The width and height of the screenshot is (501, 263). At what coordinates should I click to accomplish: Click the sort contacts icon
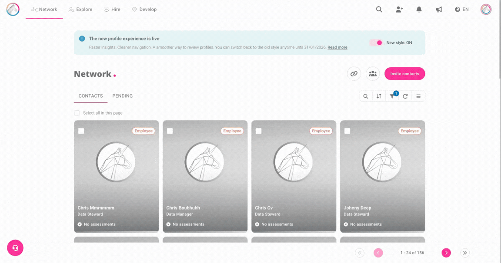(379, 96)
